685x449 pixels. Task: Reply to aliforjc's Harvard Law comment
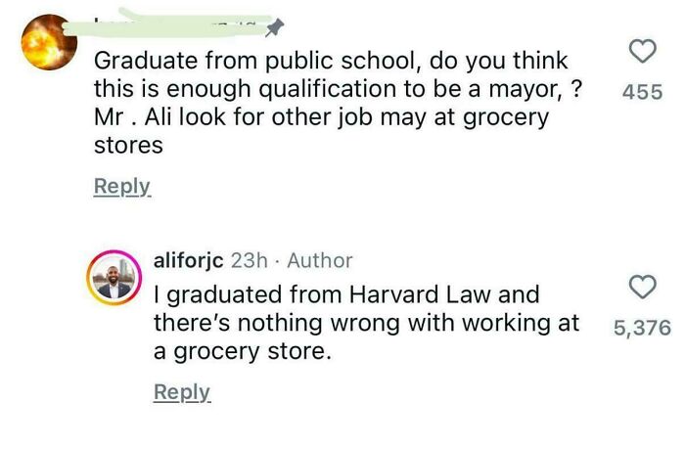tap(182, 392)
